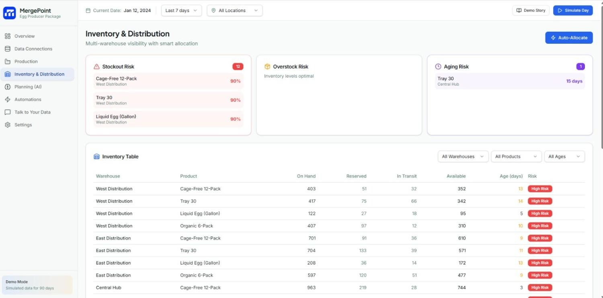Click the Tray 30 90% stockout risk entry
This screenshot has height=298, width=603.
pos(168,100)
